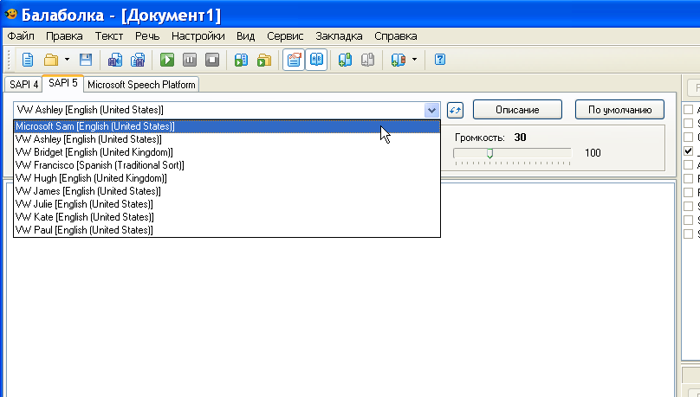Viewport: 700px width, 397px height.
Task: Click the По умолчанию button
Action: point(619,110)
